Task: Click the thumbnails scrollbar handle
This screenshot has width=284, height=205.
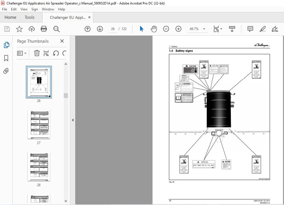Action: [66, 95]
